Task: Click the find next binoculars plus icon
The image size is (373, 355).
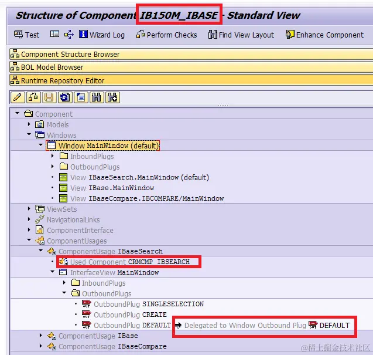Action: (112, 97)
